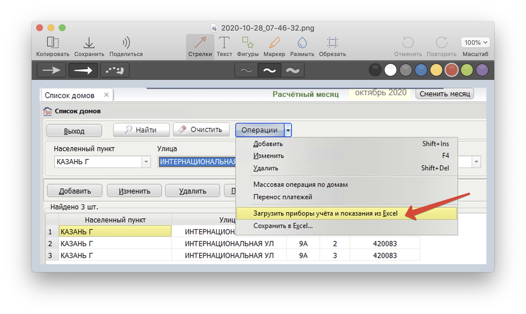Pick the yellow color swatch
The image size is (526, 314).
pos(436,70)
